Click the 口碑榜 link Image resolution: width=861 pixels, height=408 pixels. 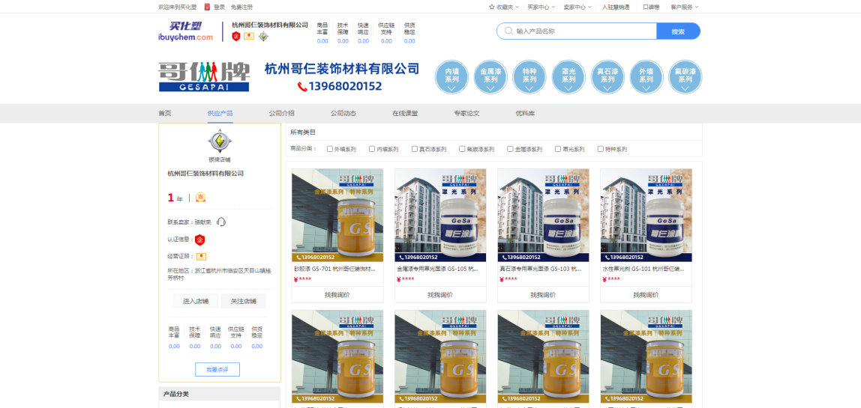click(651, 7)
